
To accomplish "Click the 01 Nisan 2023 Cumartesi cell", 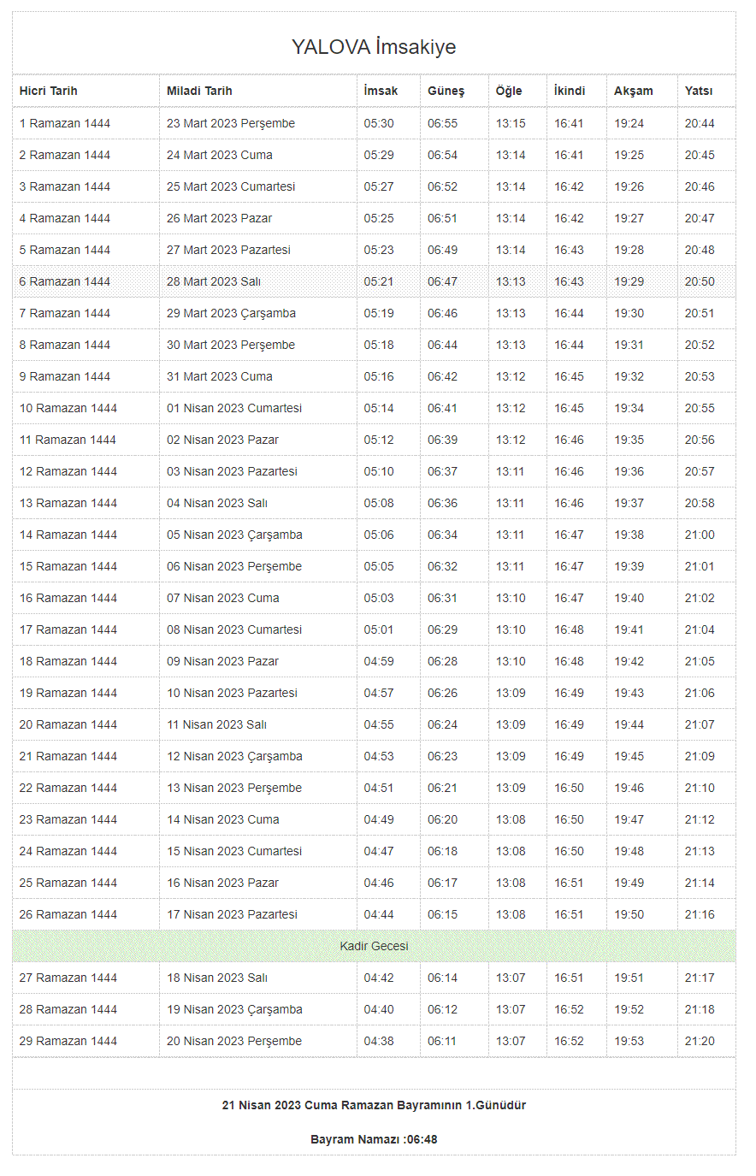I will (x=234, y=408).
